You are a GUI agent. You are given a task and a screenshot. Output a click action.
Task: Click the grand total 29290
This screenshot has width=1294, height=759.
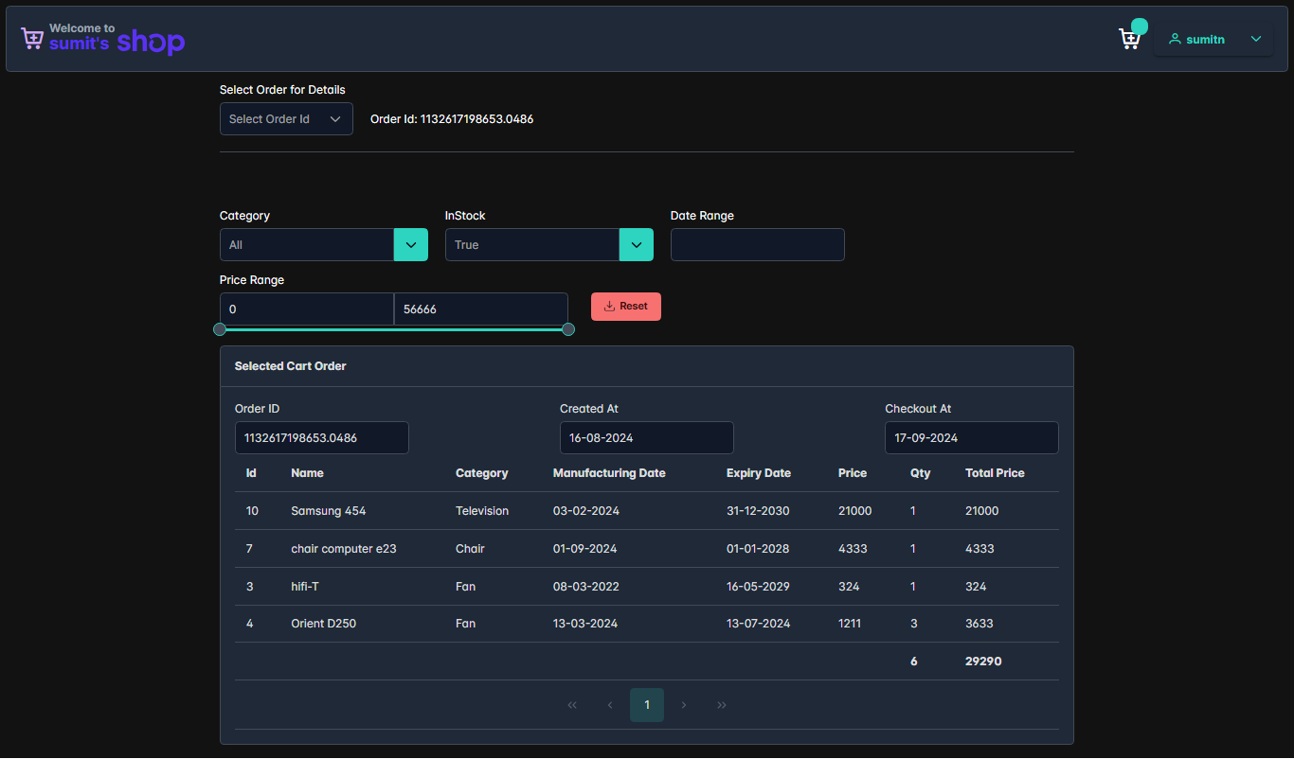point(983,662)
